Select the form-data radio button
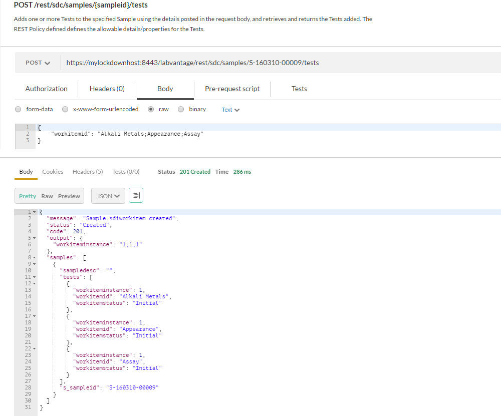The width and height of the screenshot is (501, 416). (18, 109)
